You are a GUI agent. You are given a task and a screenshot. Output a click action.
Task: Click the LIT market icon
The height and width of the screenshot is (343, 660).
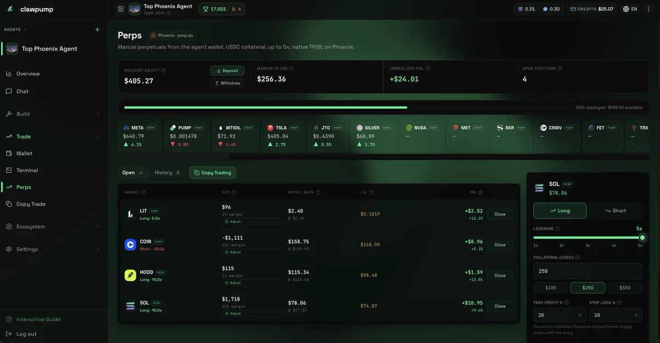130,214
